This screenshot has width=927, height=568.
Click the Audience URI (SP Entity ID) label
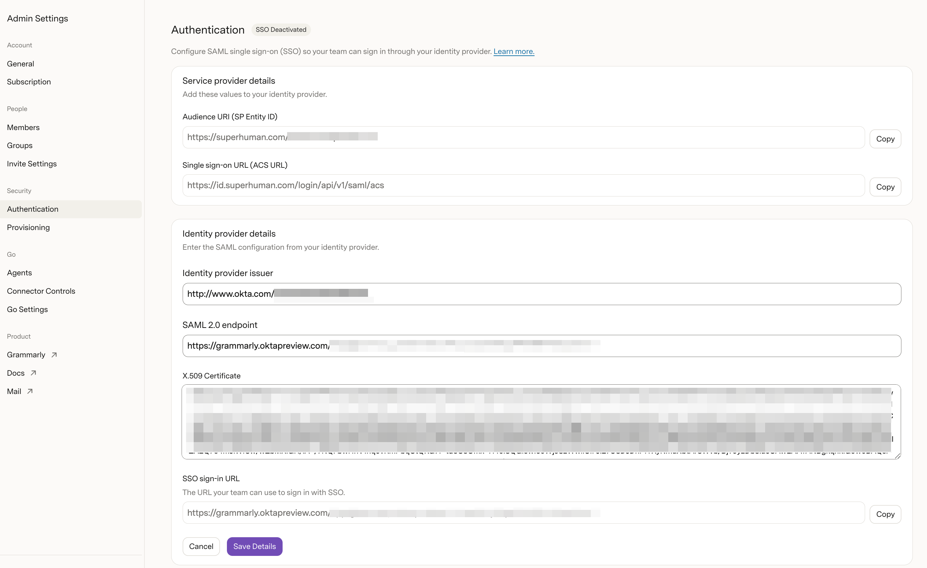click(x=229, y=117)
